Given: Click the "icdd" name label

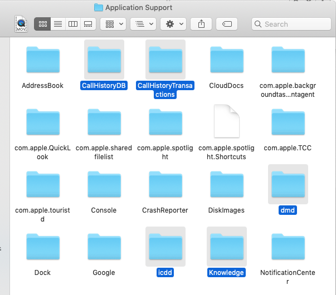Looking at the screenshot, I should pos(165,273).
